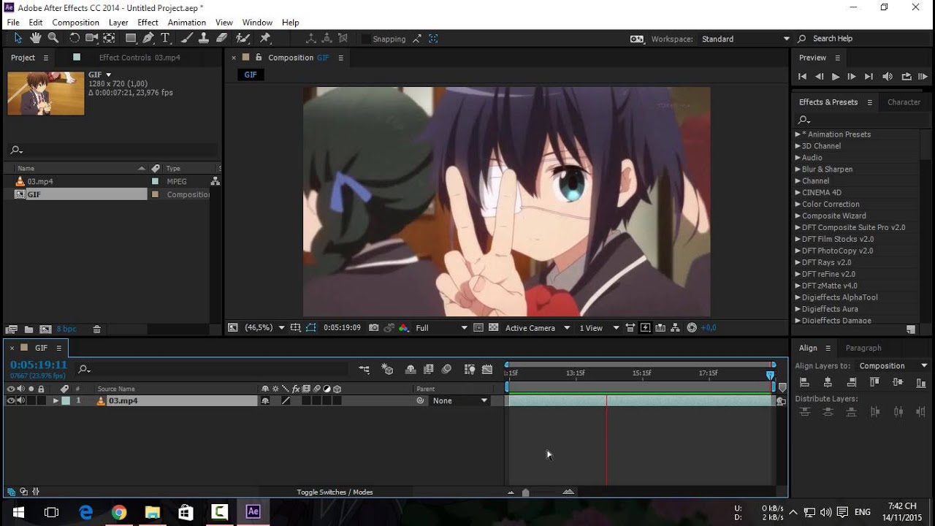This screenshot has width=935, height=526.
Task: Select the Selection arrow tool
Action: click(x=18, y=38)
